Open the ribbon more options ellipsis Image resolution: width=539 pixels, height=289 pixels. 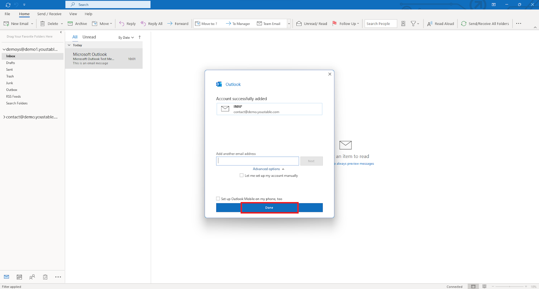point(519,24)
